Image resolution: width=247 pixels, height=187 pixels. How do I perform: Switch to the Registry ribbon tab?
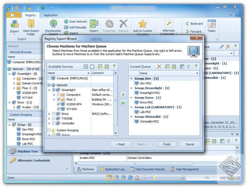(x=31, y=15)
